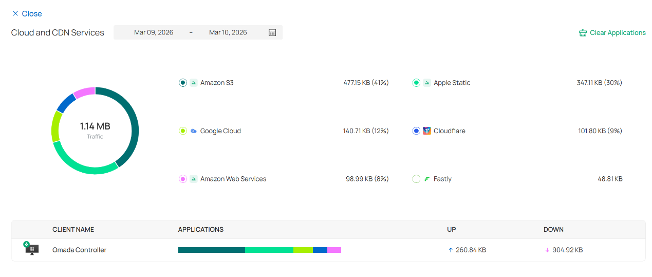Screen dimensions: 652x277
Task: Click the Cloudflare application icon
Action: point(427,131)
